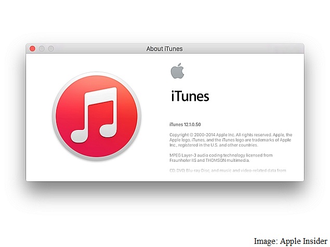
Task: Click the gray Apple logo
Action: click(x=177, y=71)
